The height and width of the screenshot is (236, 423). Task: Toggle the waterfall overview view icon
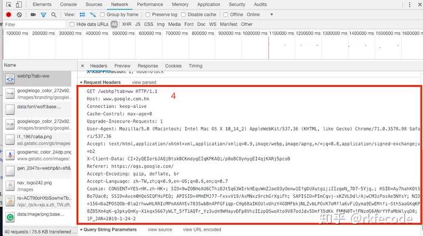[x=93, y=15]
